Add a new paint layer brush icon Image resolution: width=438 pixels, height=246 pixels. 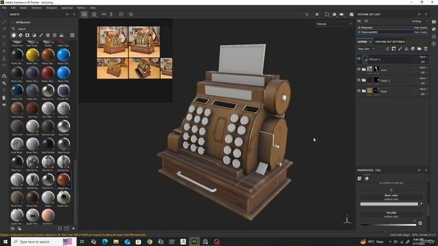point(400,49)
